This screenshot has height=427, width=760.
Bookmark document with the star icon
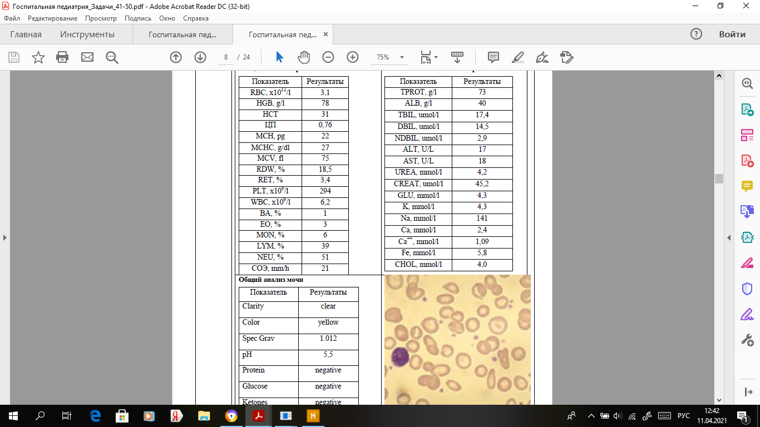point(38,57)
